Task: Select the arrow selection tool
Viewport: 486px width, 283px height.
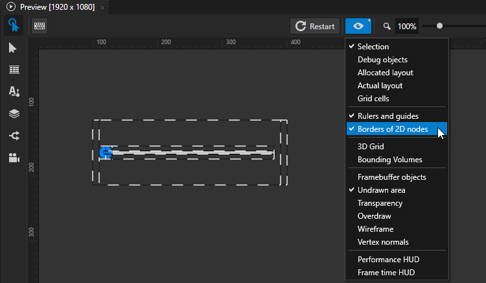Action: tap(14, 48)
